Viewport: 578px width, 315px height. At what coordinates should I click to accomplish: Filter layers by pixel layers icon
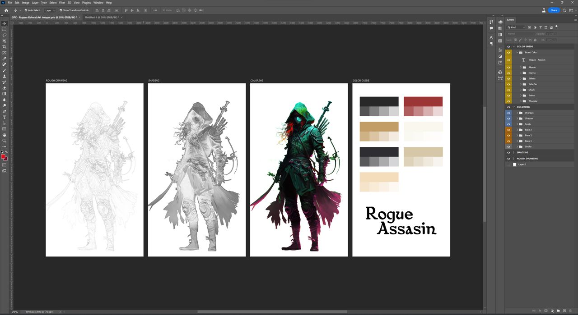tap(529, 27)
